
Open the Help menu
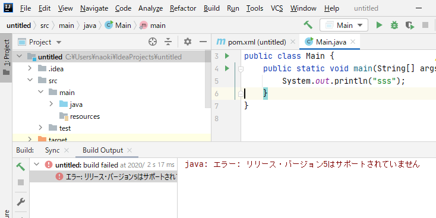pos(331,8)
